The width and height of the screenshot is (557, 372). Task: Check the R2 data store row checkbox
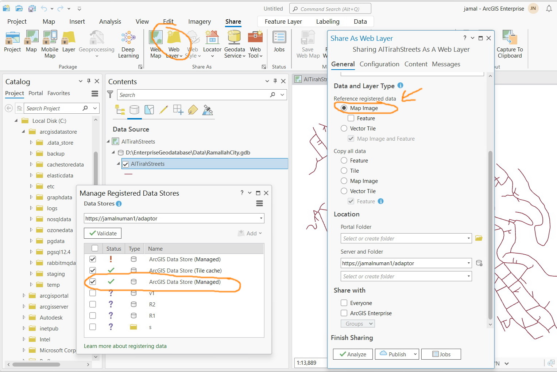[93, 304]
